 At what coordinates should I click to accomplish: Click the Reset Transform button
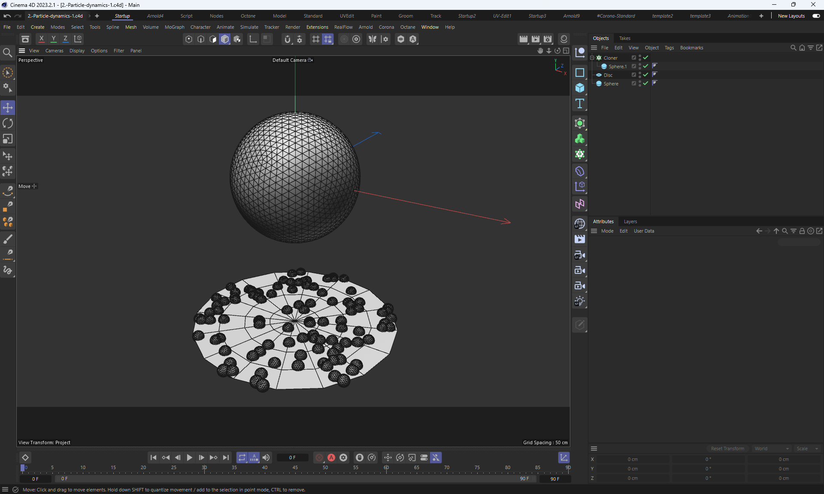click(727, 449)
